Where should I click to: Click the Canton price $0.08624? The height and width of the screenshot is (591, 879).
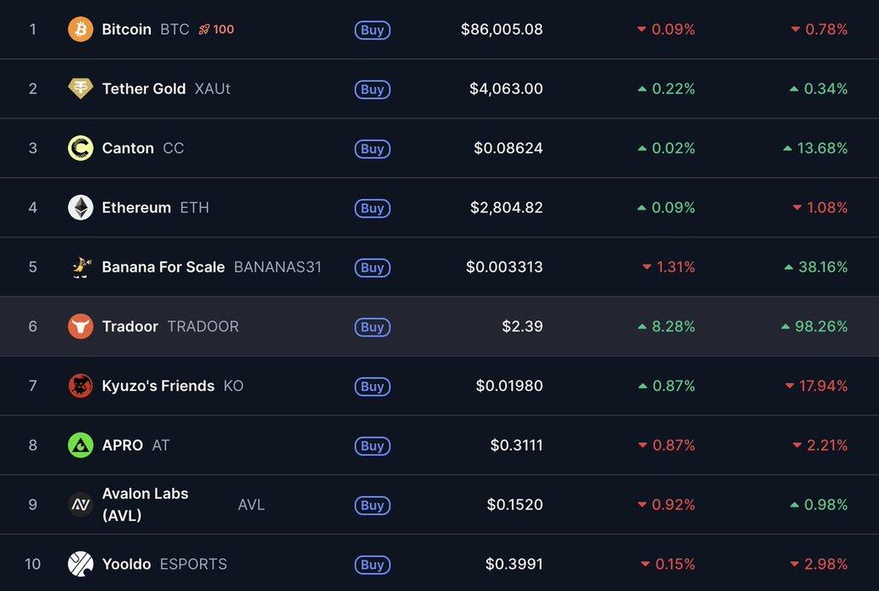(x=508, y=148)
